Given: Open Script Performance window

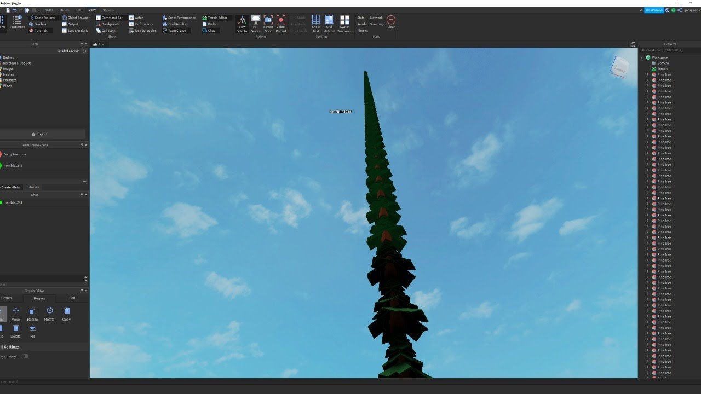Looking at the screenshot, I should [179, 18].
